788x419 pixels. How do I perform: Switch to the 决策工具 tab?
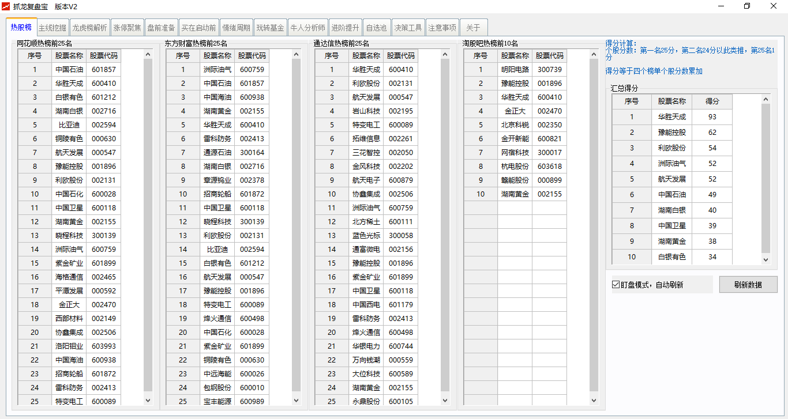click(x=408, y=28)
